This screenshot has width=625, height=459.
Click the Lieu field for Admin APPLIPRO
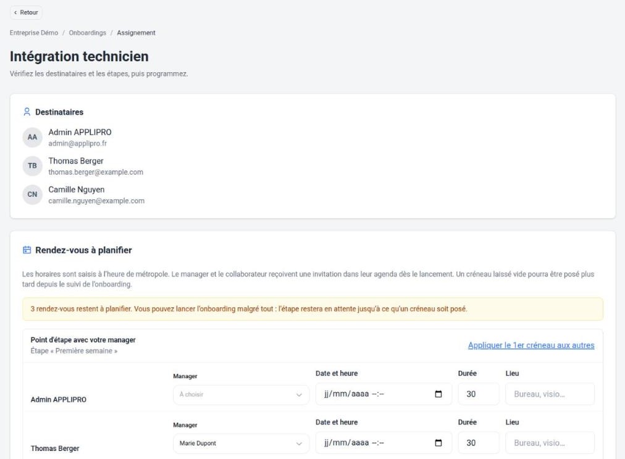pyautogui.click(x=550, y=394)
